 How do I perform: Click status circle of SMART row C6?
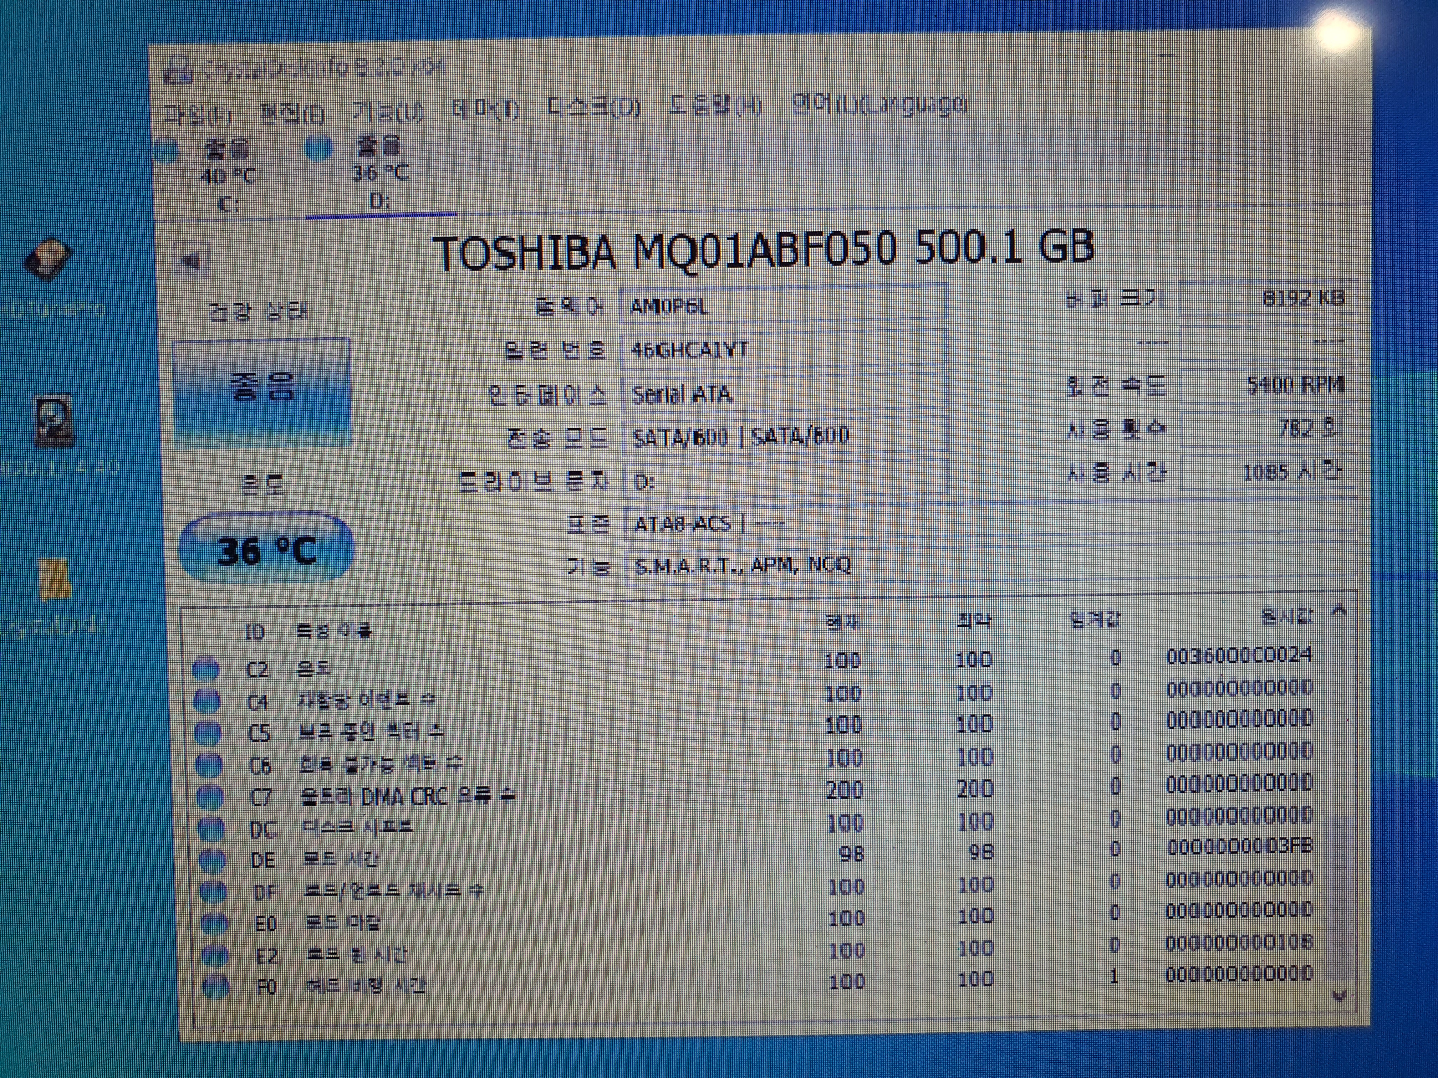pos(209,765)
